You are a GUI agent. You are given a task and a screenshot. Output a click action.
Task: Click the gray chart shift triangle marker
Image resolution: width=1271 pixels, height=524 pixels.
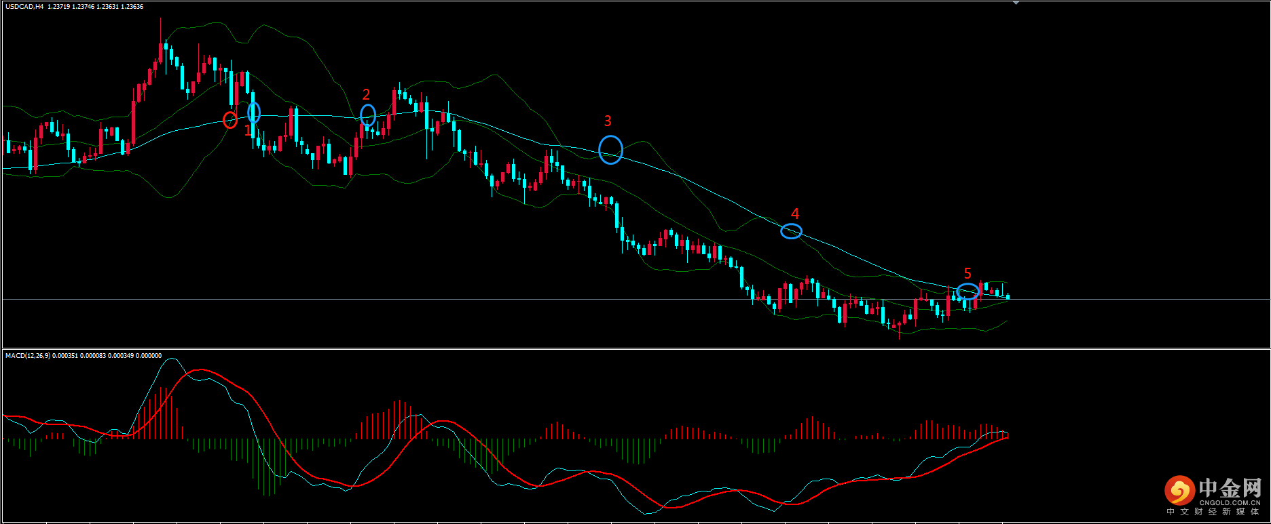tap(1016, 3)
